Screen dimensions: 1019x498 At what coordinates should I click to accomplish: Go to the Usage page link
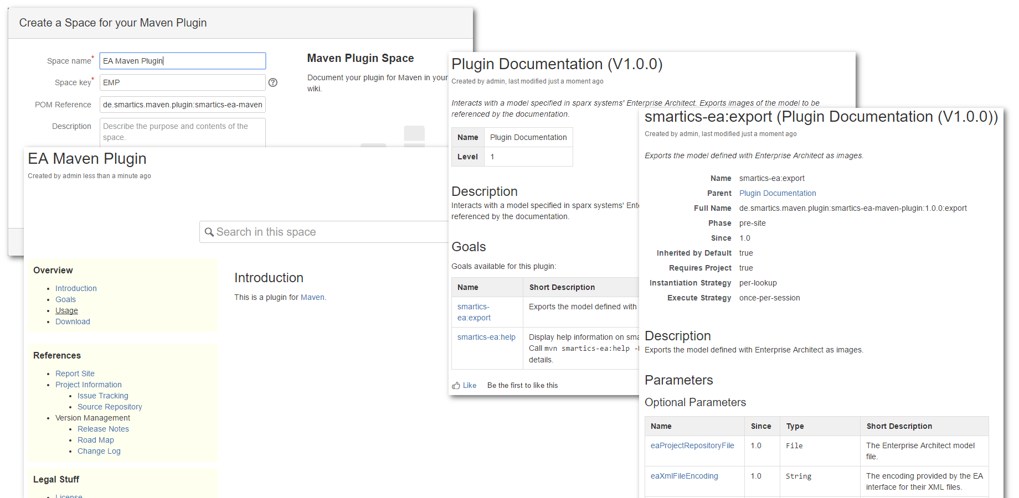click(x=66, y=310)
